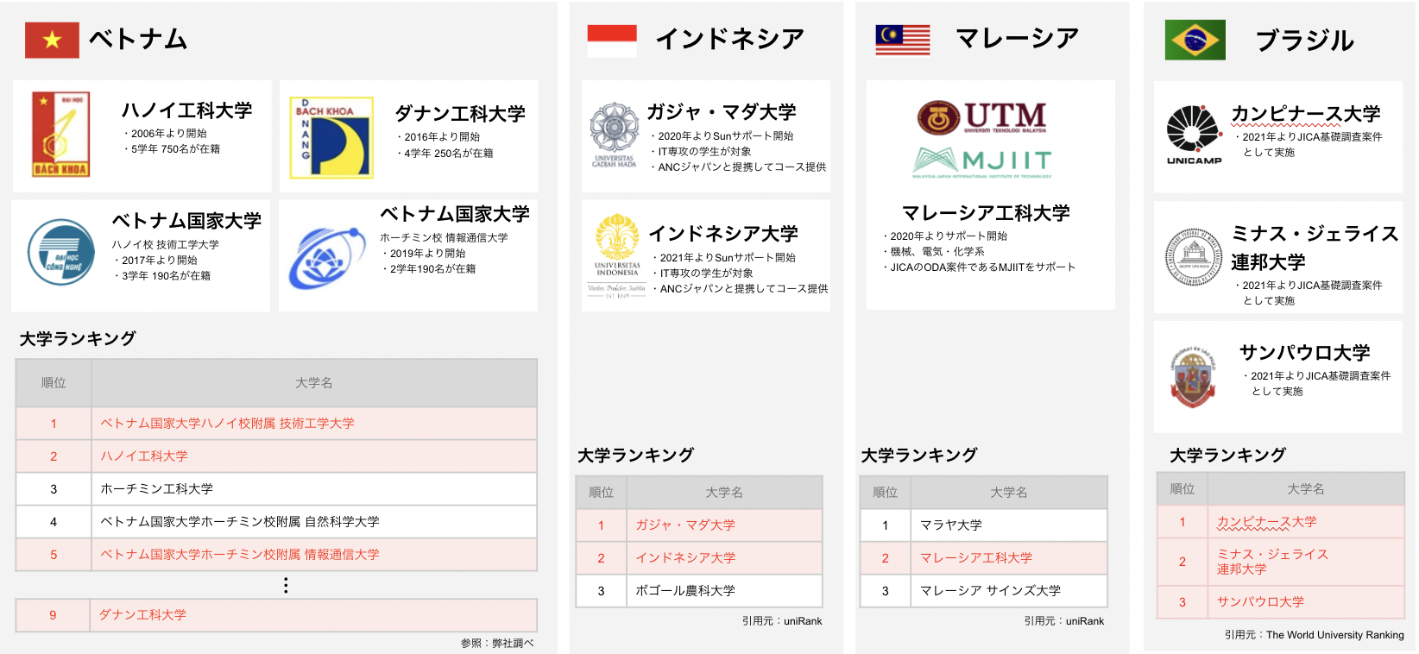This screenshot has height=654, width=1419.
Task: Select the "マレーシア サインズ大学" ranking row
Action: [x=983, y=591]
